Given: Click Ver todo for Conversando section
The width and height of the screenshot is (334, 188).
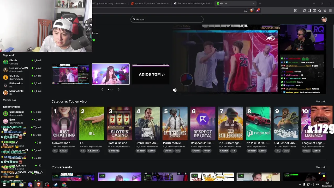Looking at the screenshot, I should tap(321, 167).
